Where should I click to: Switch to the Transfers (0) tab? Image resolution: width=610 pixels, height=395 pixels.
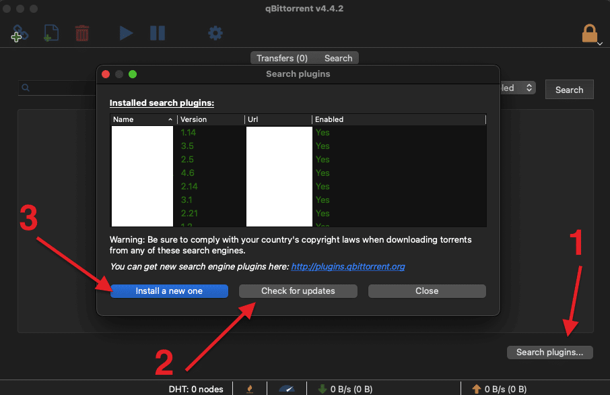(x=281, y=59)
